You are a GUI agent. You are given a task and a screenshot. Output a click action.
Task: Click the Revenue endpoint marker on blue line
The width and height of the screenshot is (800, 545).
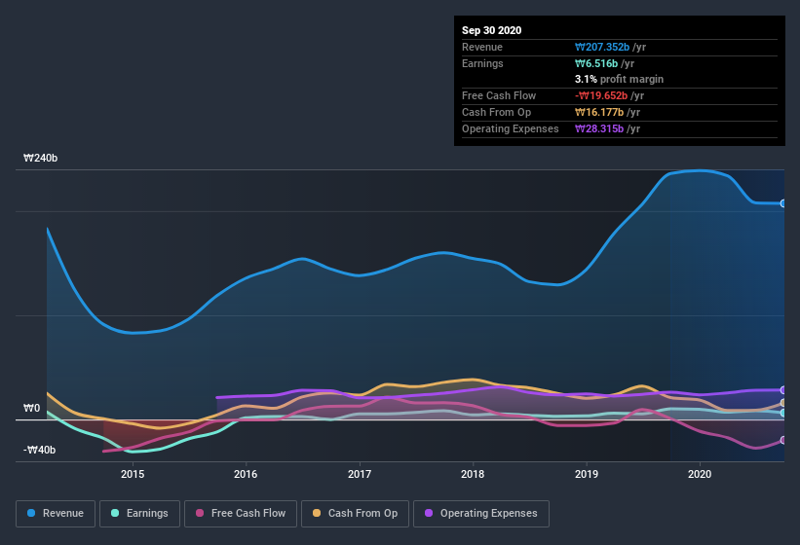coord(782,203)
